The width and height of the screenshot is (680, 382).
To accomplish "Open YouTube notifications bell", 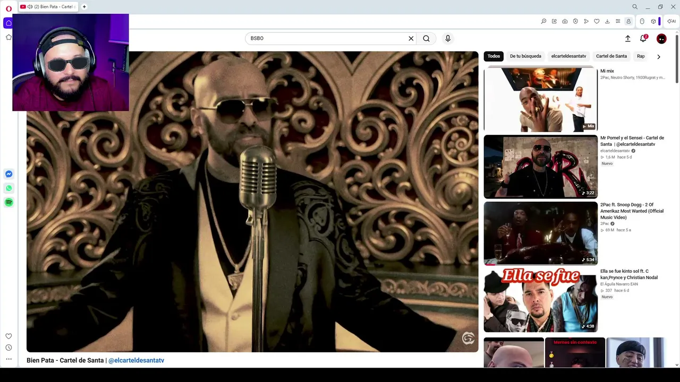I will coord(643,38).
